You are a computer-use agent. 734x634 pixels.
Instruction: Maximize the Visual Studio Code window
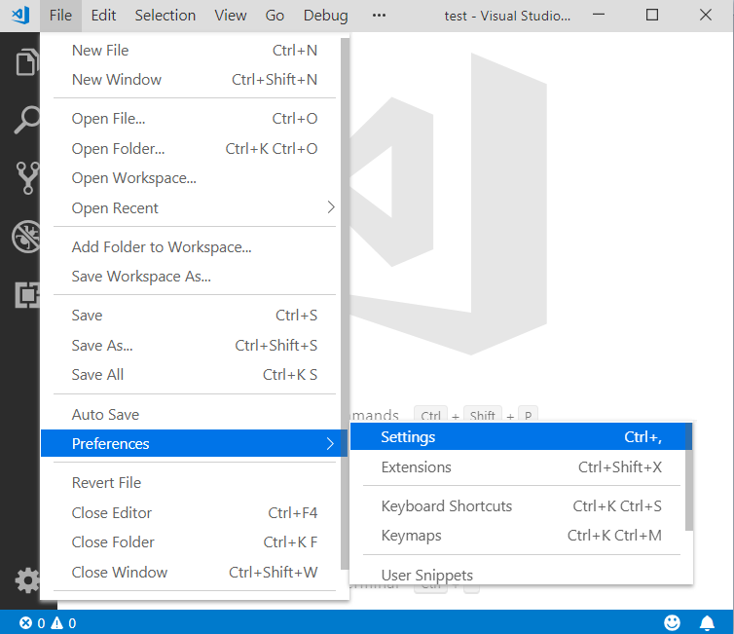point(652,16)
